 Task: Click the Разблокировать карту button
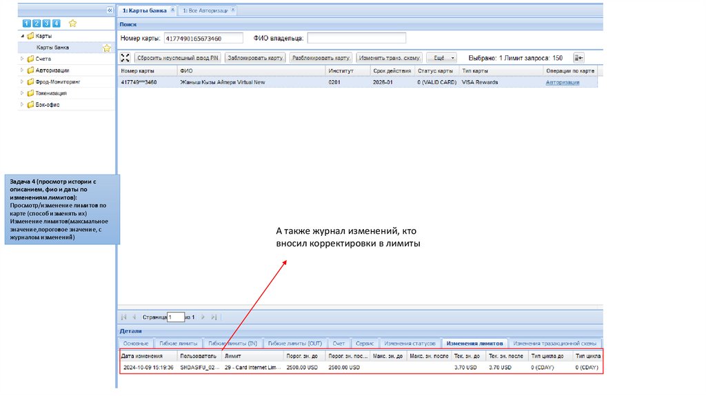click(321, 58)
